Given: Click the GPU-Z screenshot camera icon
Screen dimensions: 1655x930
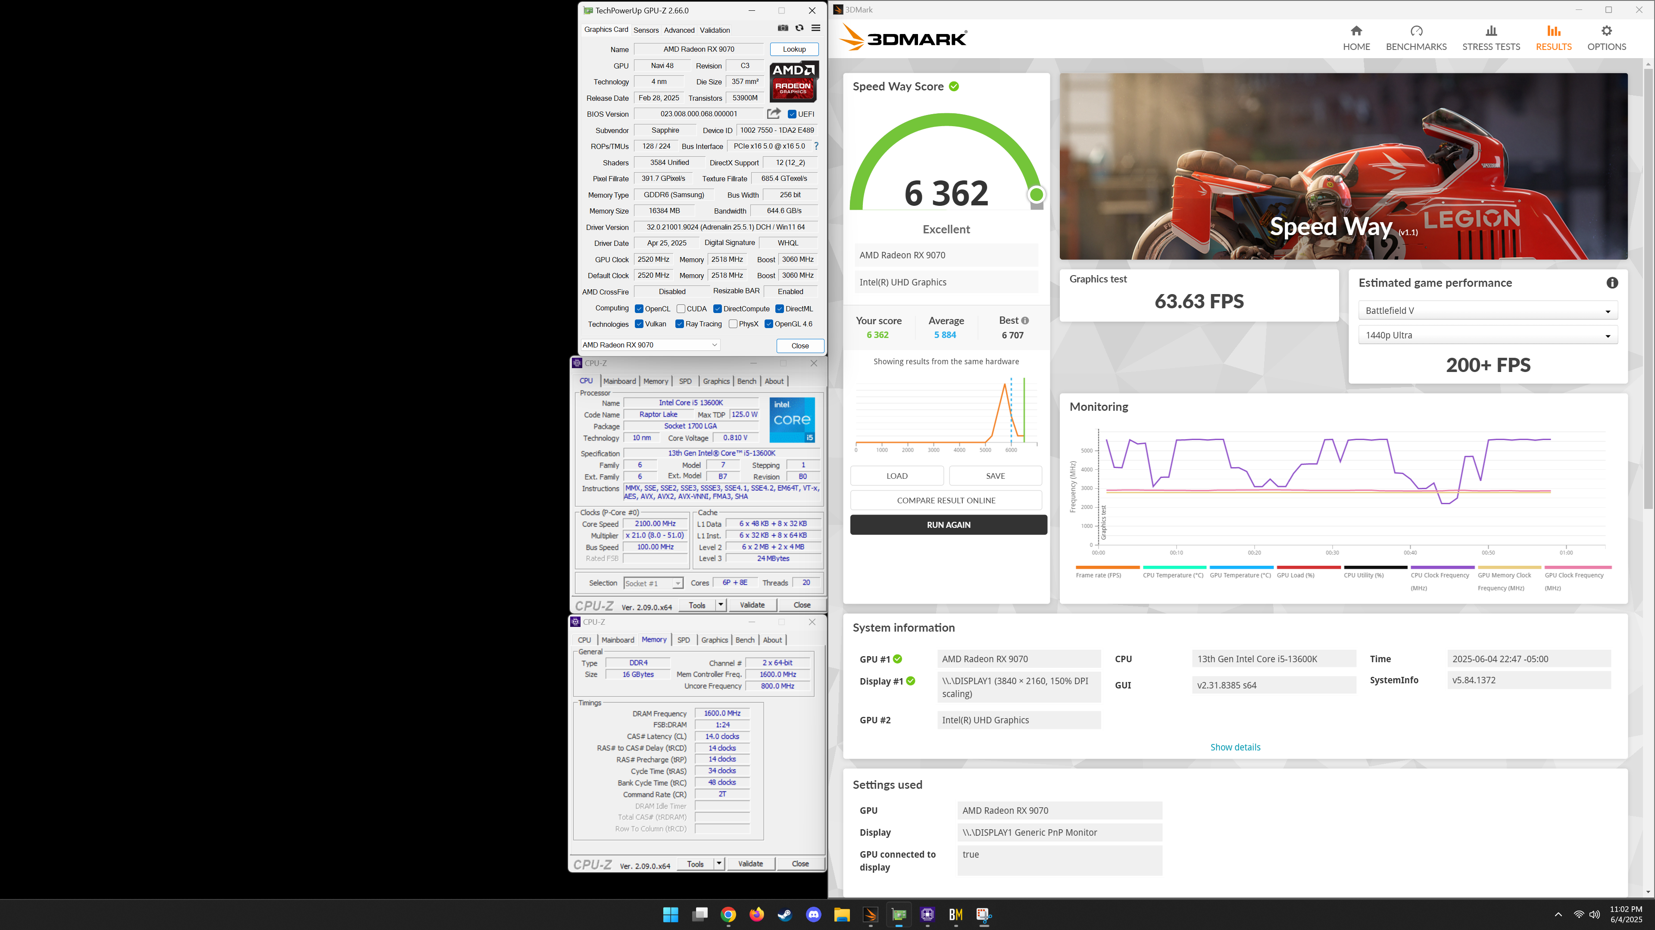Looking at the screenshot, I should tap(783, 28).
